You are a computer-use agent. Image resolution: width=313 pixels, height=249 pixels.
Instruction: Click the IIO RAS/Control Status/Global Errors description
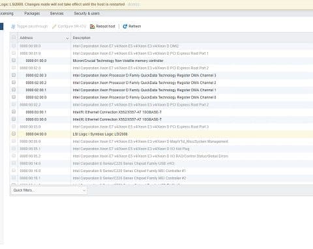pyautogui.click(x=151, y=156)
